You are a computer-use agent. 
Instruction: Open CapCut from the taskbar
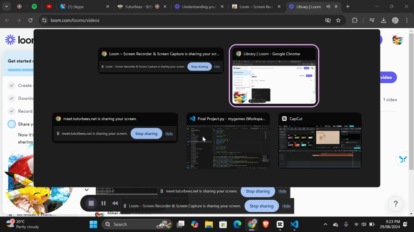pyautogui.click(x=280, y=224)
